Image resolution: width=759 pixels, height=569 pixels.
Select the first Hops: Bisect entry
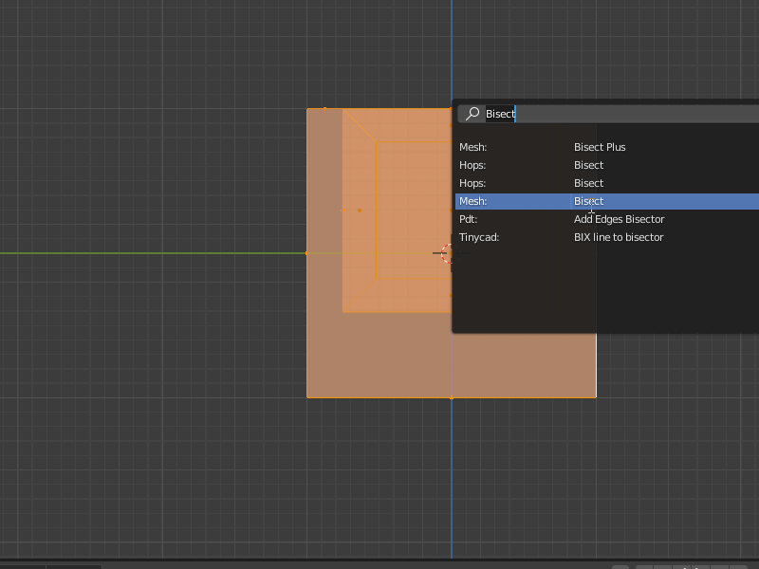(x=588, y=165)
